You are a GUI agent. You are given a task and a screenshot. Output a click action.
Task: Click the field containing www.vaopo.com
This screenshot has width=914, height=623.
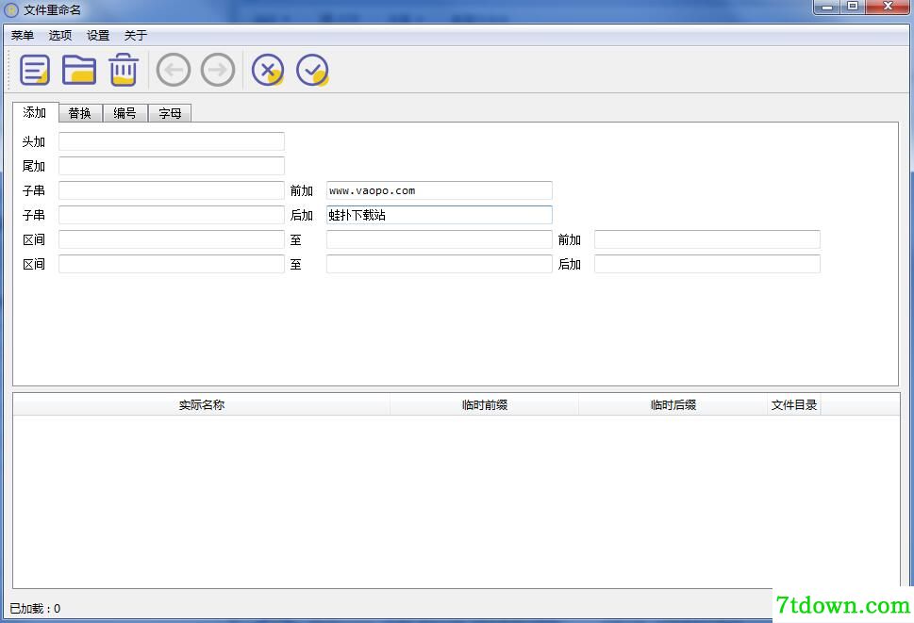pos(439,190)
